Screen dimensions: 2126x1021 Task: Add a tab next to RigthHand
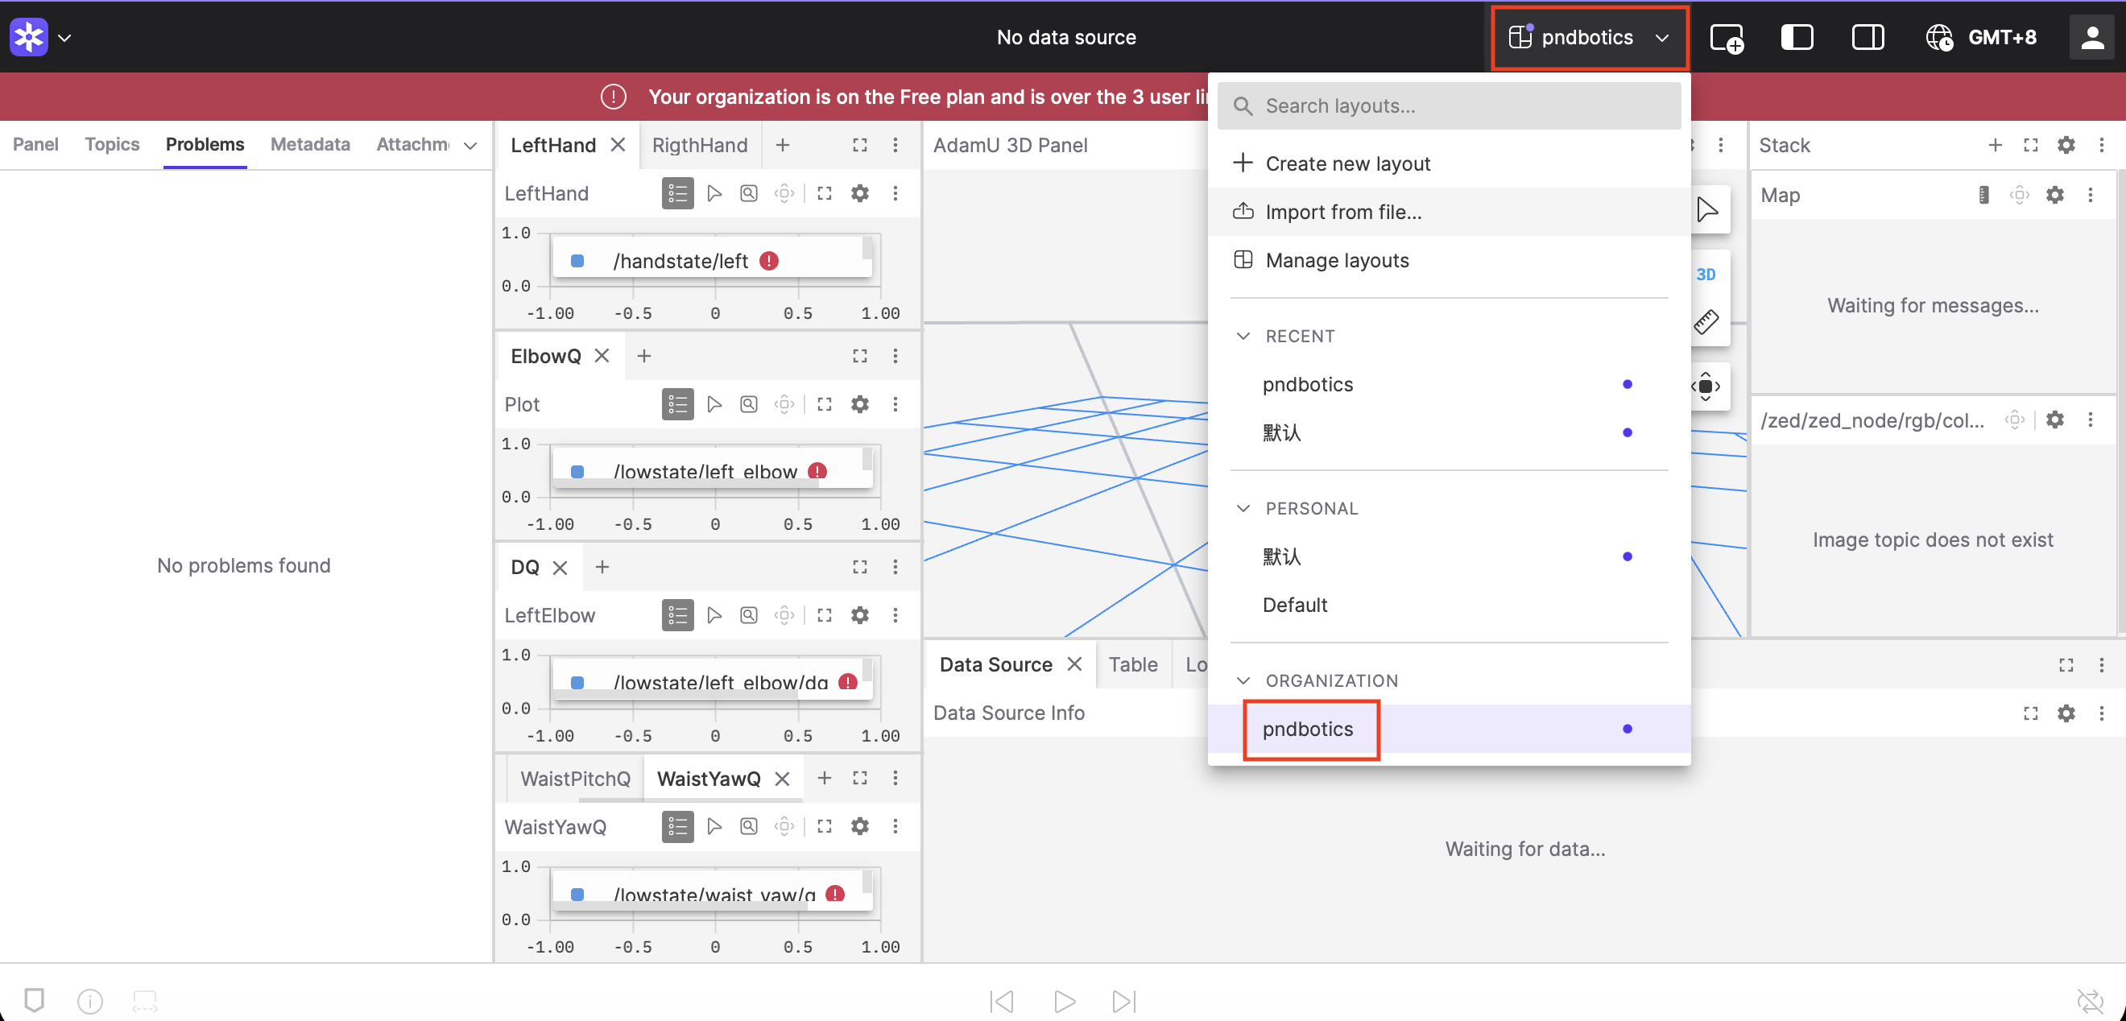click(783, 145)
